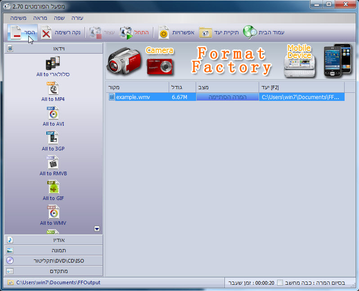The height and width of the screenshot is (291, 359).
Task: Open the Output Folder (תיקיית יעד) icon
Action: tap(206, 32)
